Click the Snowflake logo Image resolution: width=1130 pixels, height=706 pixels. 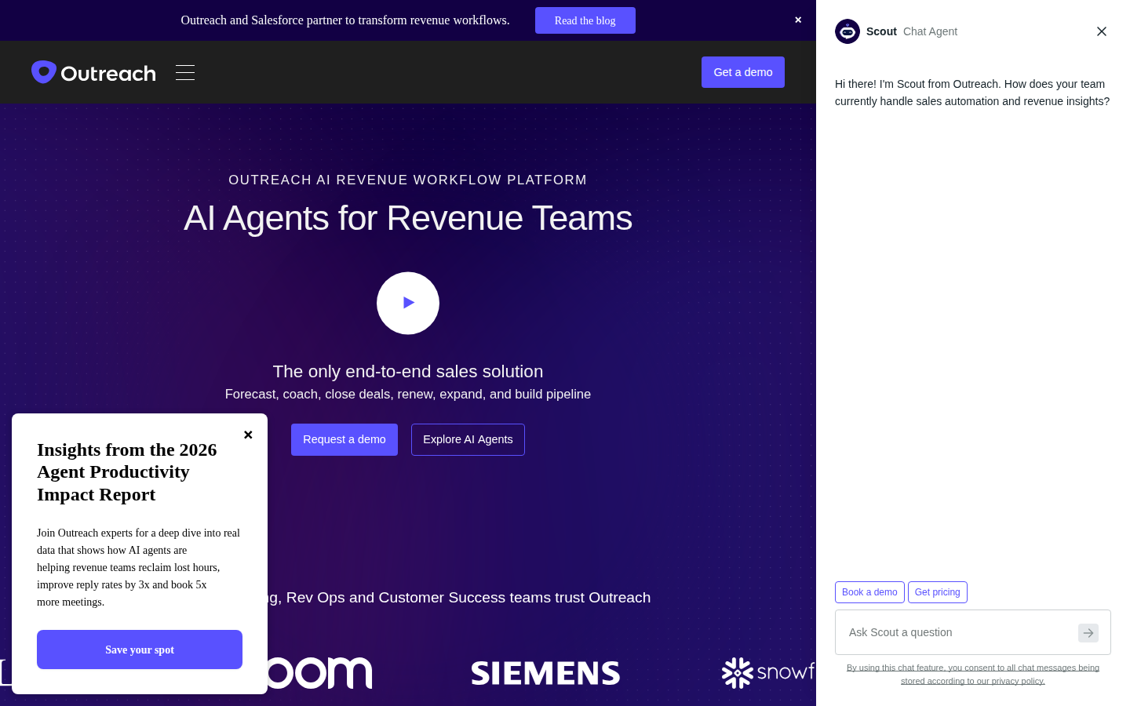768,672
